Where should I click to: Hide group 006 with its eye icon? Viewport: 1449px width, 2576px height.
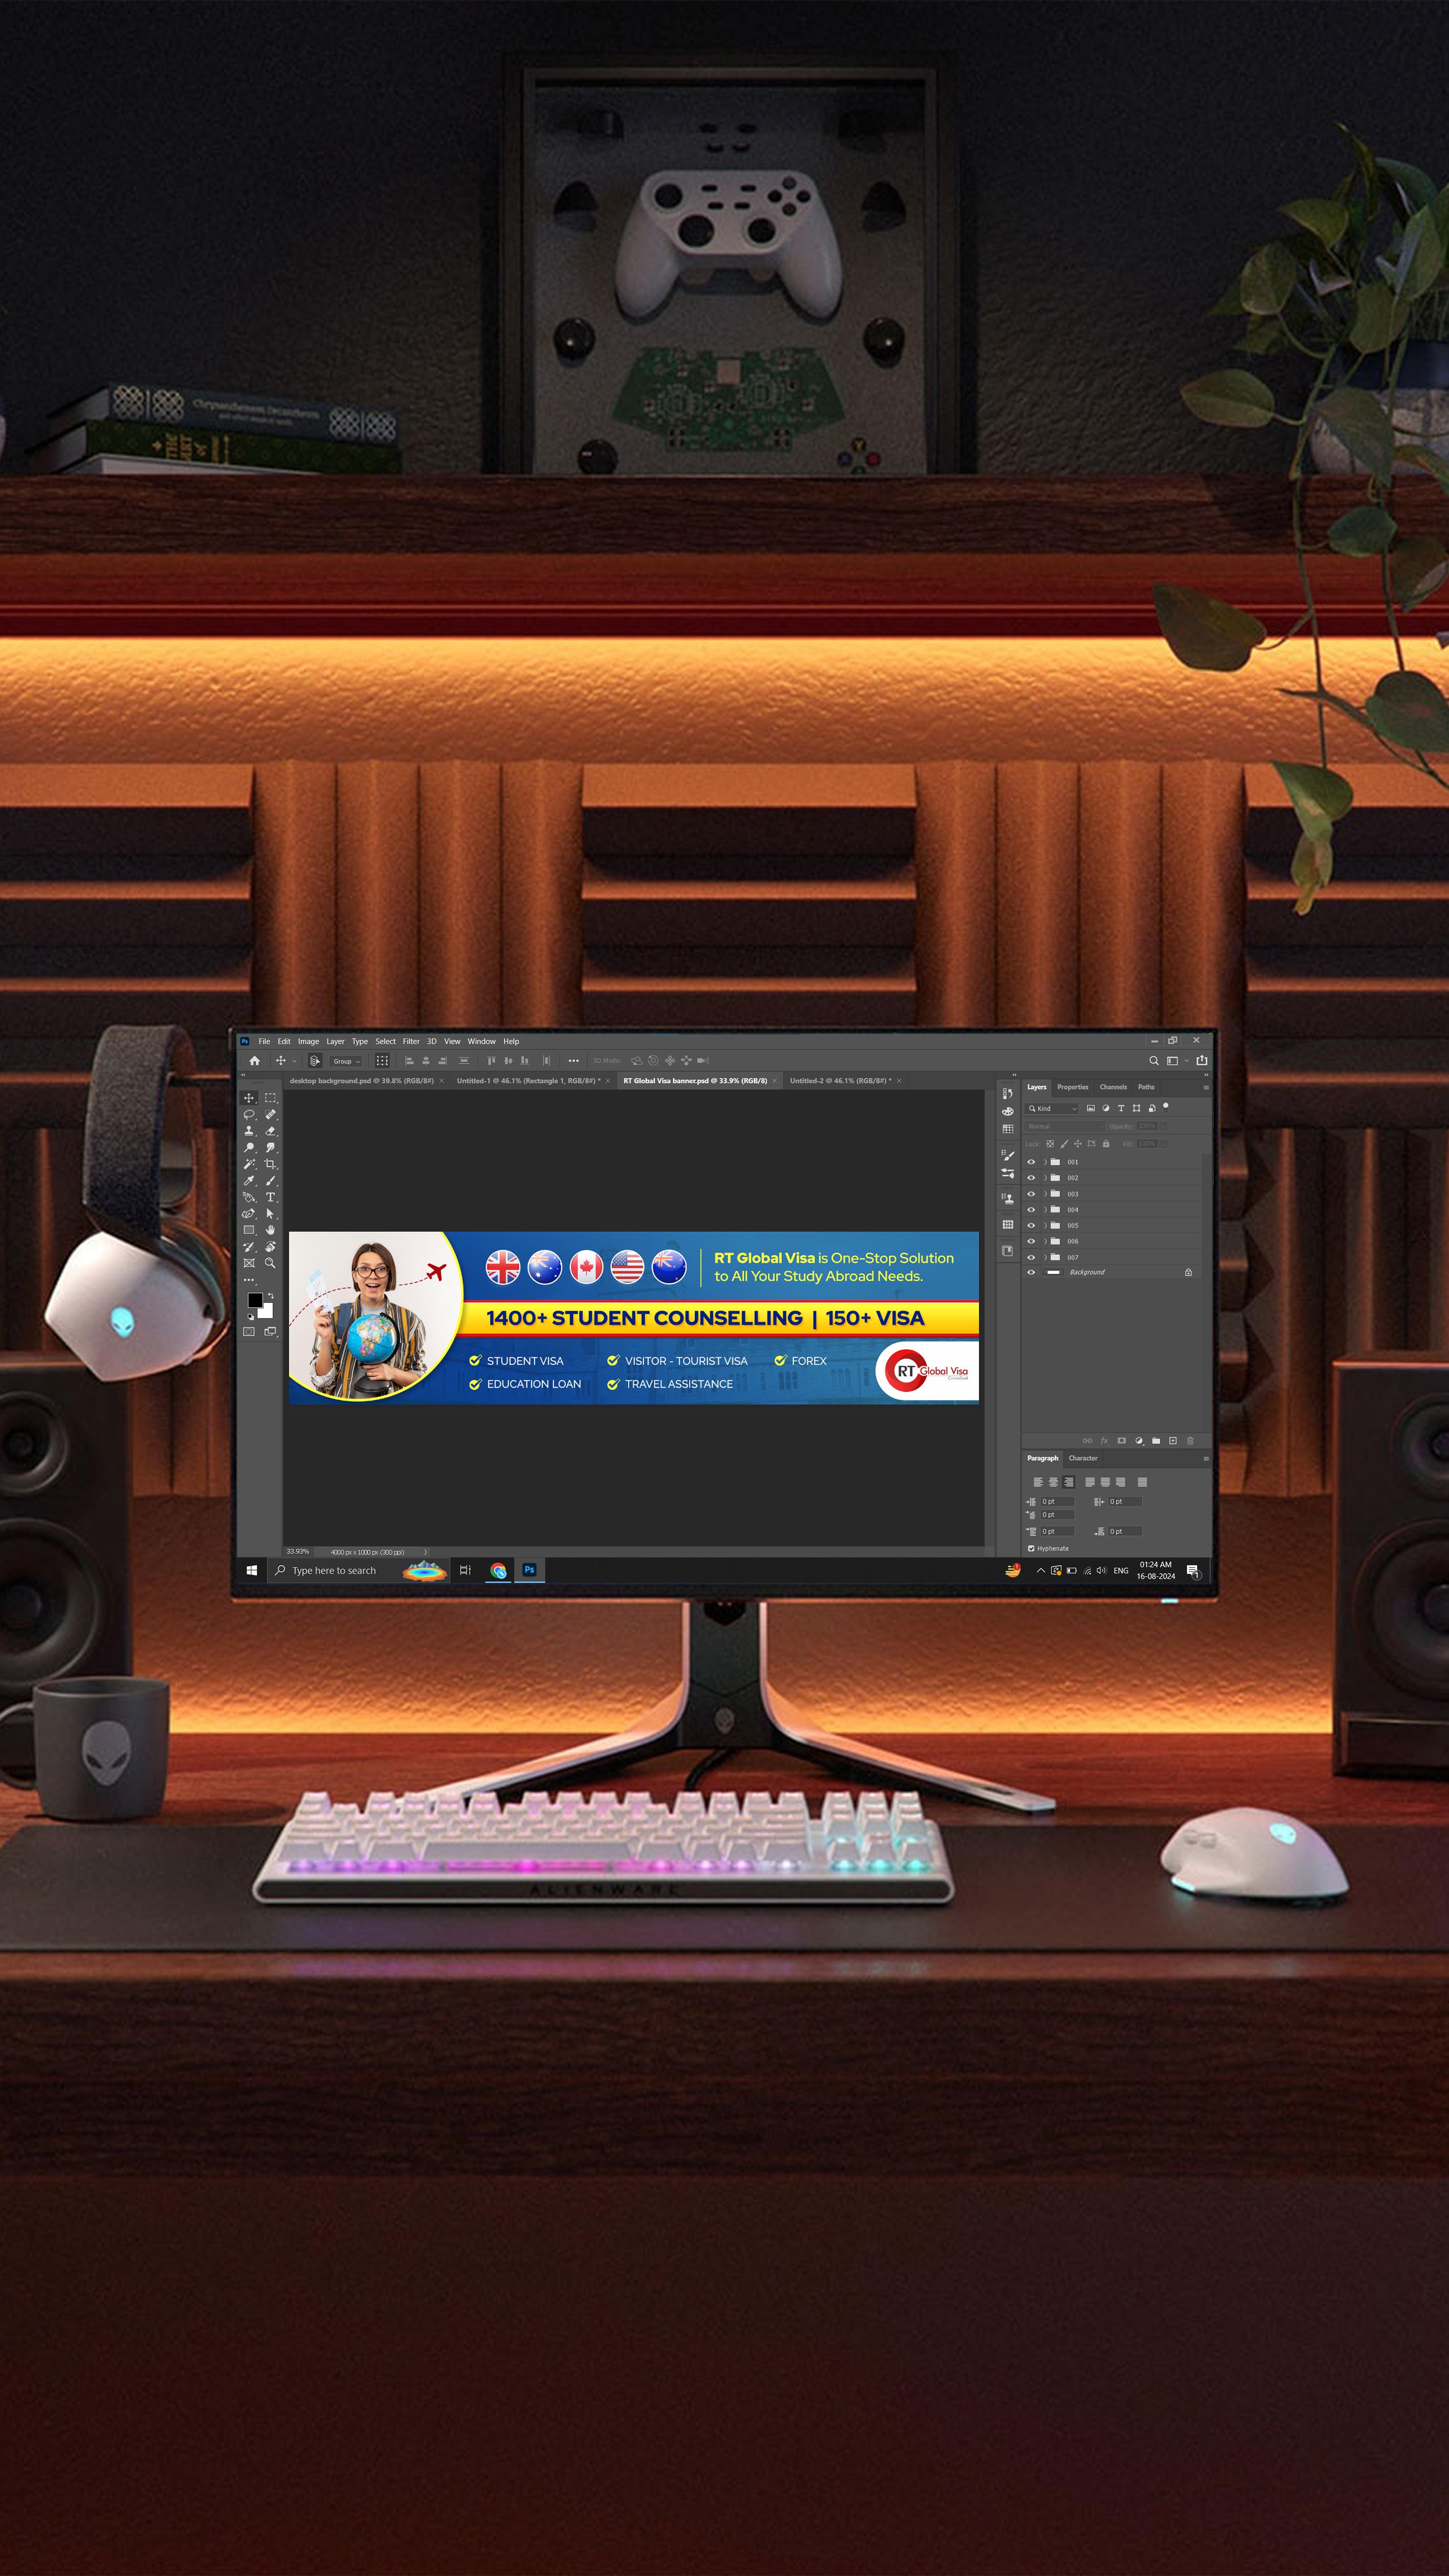click(x=1031, y=1241)
